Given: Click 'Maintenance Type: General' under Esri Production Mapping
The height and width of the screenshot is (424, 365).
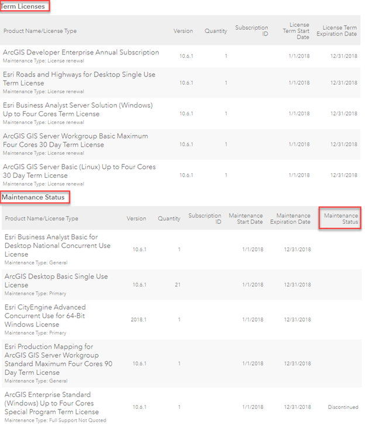Looking at the screenshot, I should [36, 381].
